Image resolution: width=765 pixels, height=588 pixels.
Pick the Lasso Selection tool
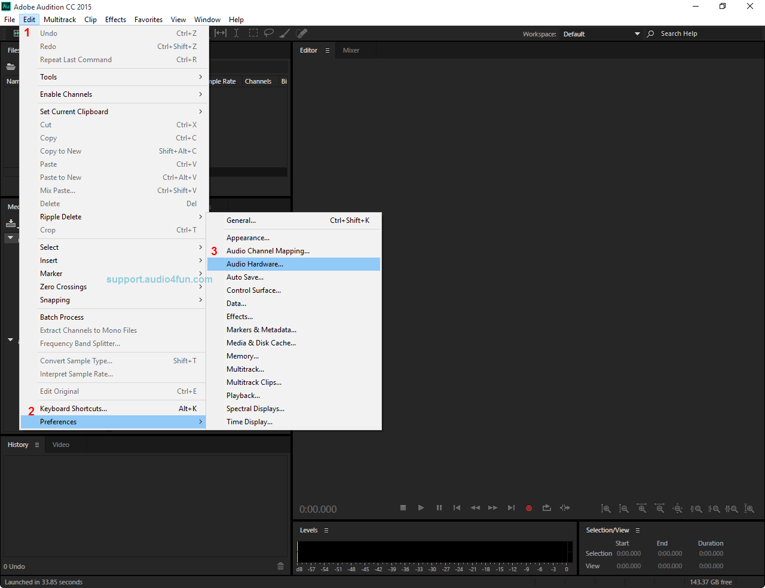tap(269, 33)
